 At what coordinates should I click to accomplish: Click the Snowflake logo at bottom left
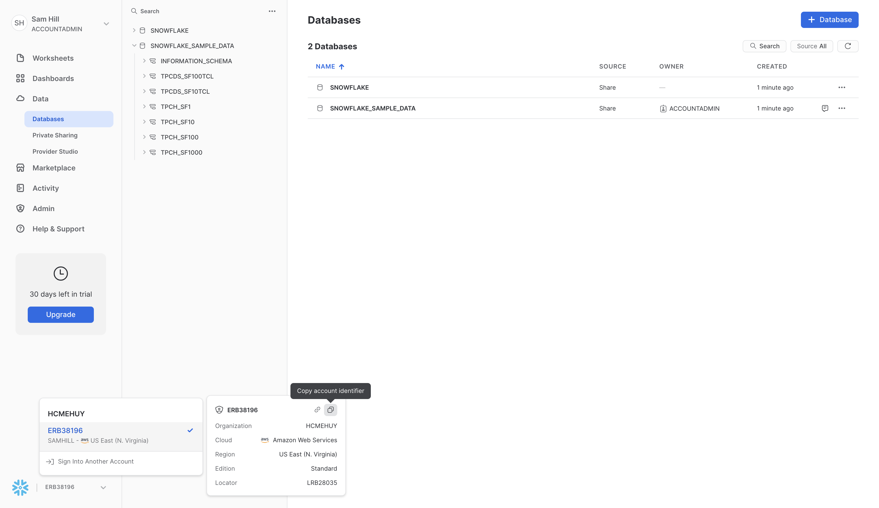(x=20, y=487)
